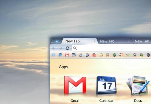The width and height of the screenshot is (151, 104).
Task: Switch to the third New Tab tab
Action: coord(142,41)
